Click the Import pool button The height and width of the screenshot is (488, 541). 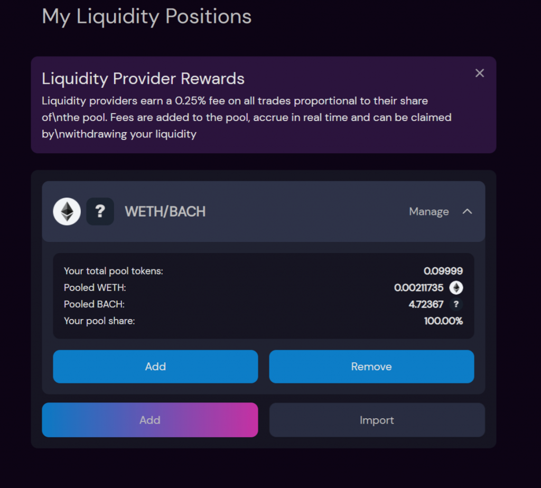pos(377,420)
